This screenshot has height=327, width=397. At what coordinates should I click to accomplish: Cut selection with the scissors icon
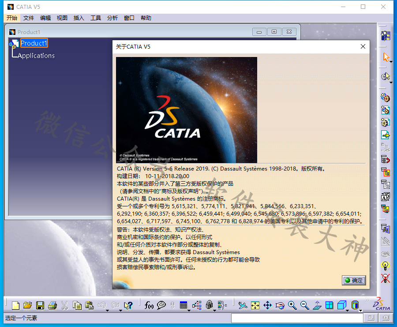[x=64, y=305]
